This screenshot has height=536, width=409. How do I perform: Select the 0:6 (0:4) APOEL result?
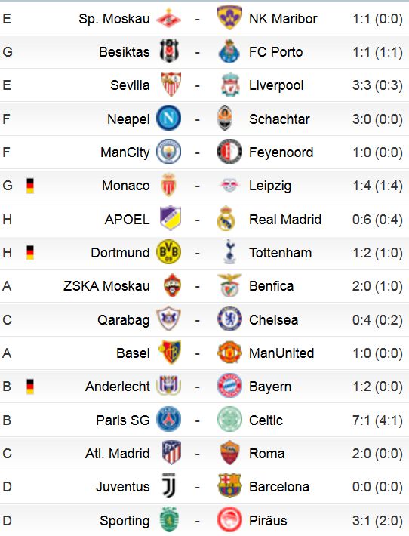[377, 220]
